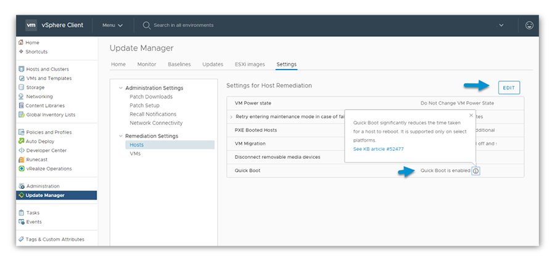Open the user dropdown chevron in header
This screenshot has height=261, width=555.
point(501,25)
